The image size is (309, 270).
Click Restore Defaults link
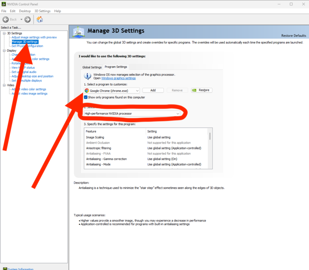(294, 36)
